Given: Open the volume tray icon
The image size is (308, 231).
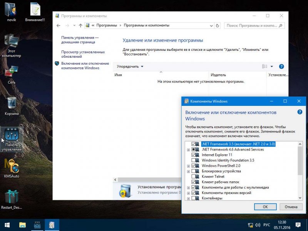Looking at the screenshot, I should (x=258, y=225).
